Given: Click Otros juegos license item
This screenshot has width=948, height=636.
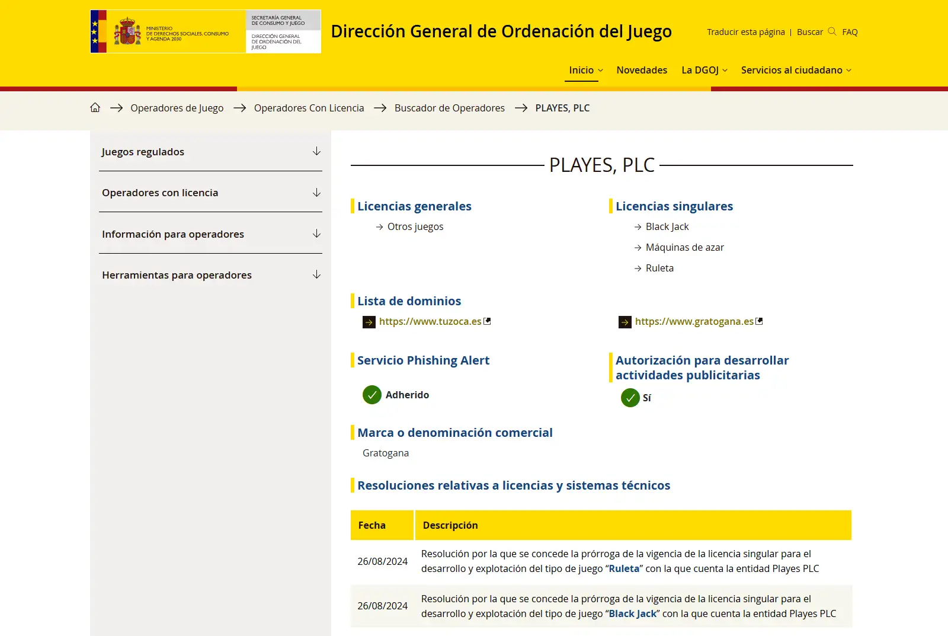Looking at the screenshot, I should click(415, 226).
